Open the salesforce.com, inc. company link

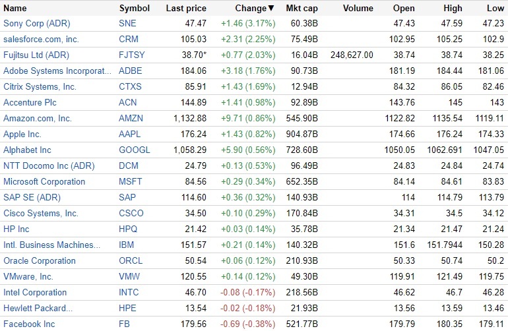tap(41, 40)
